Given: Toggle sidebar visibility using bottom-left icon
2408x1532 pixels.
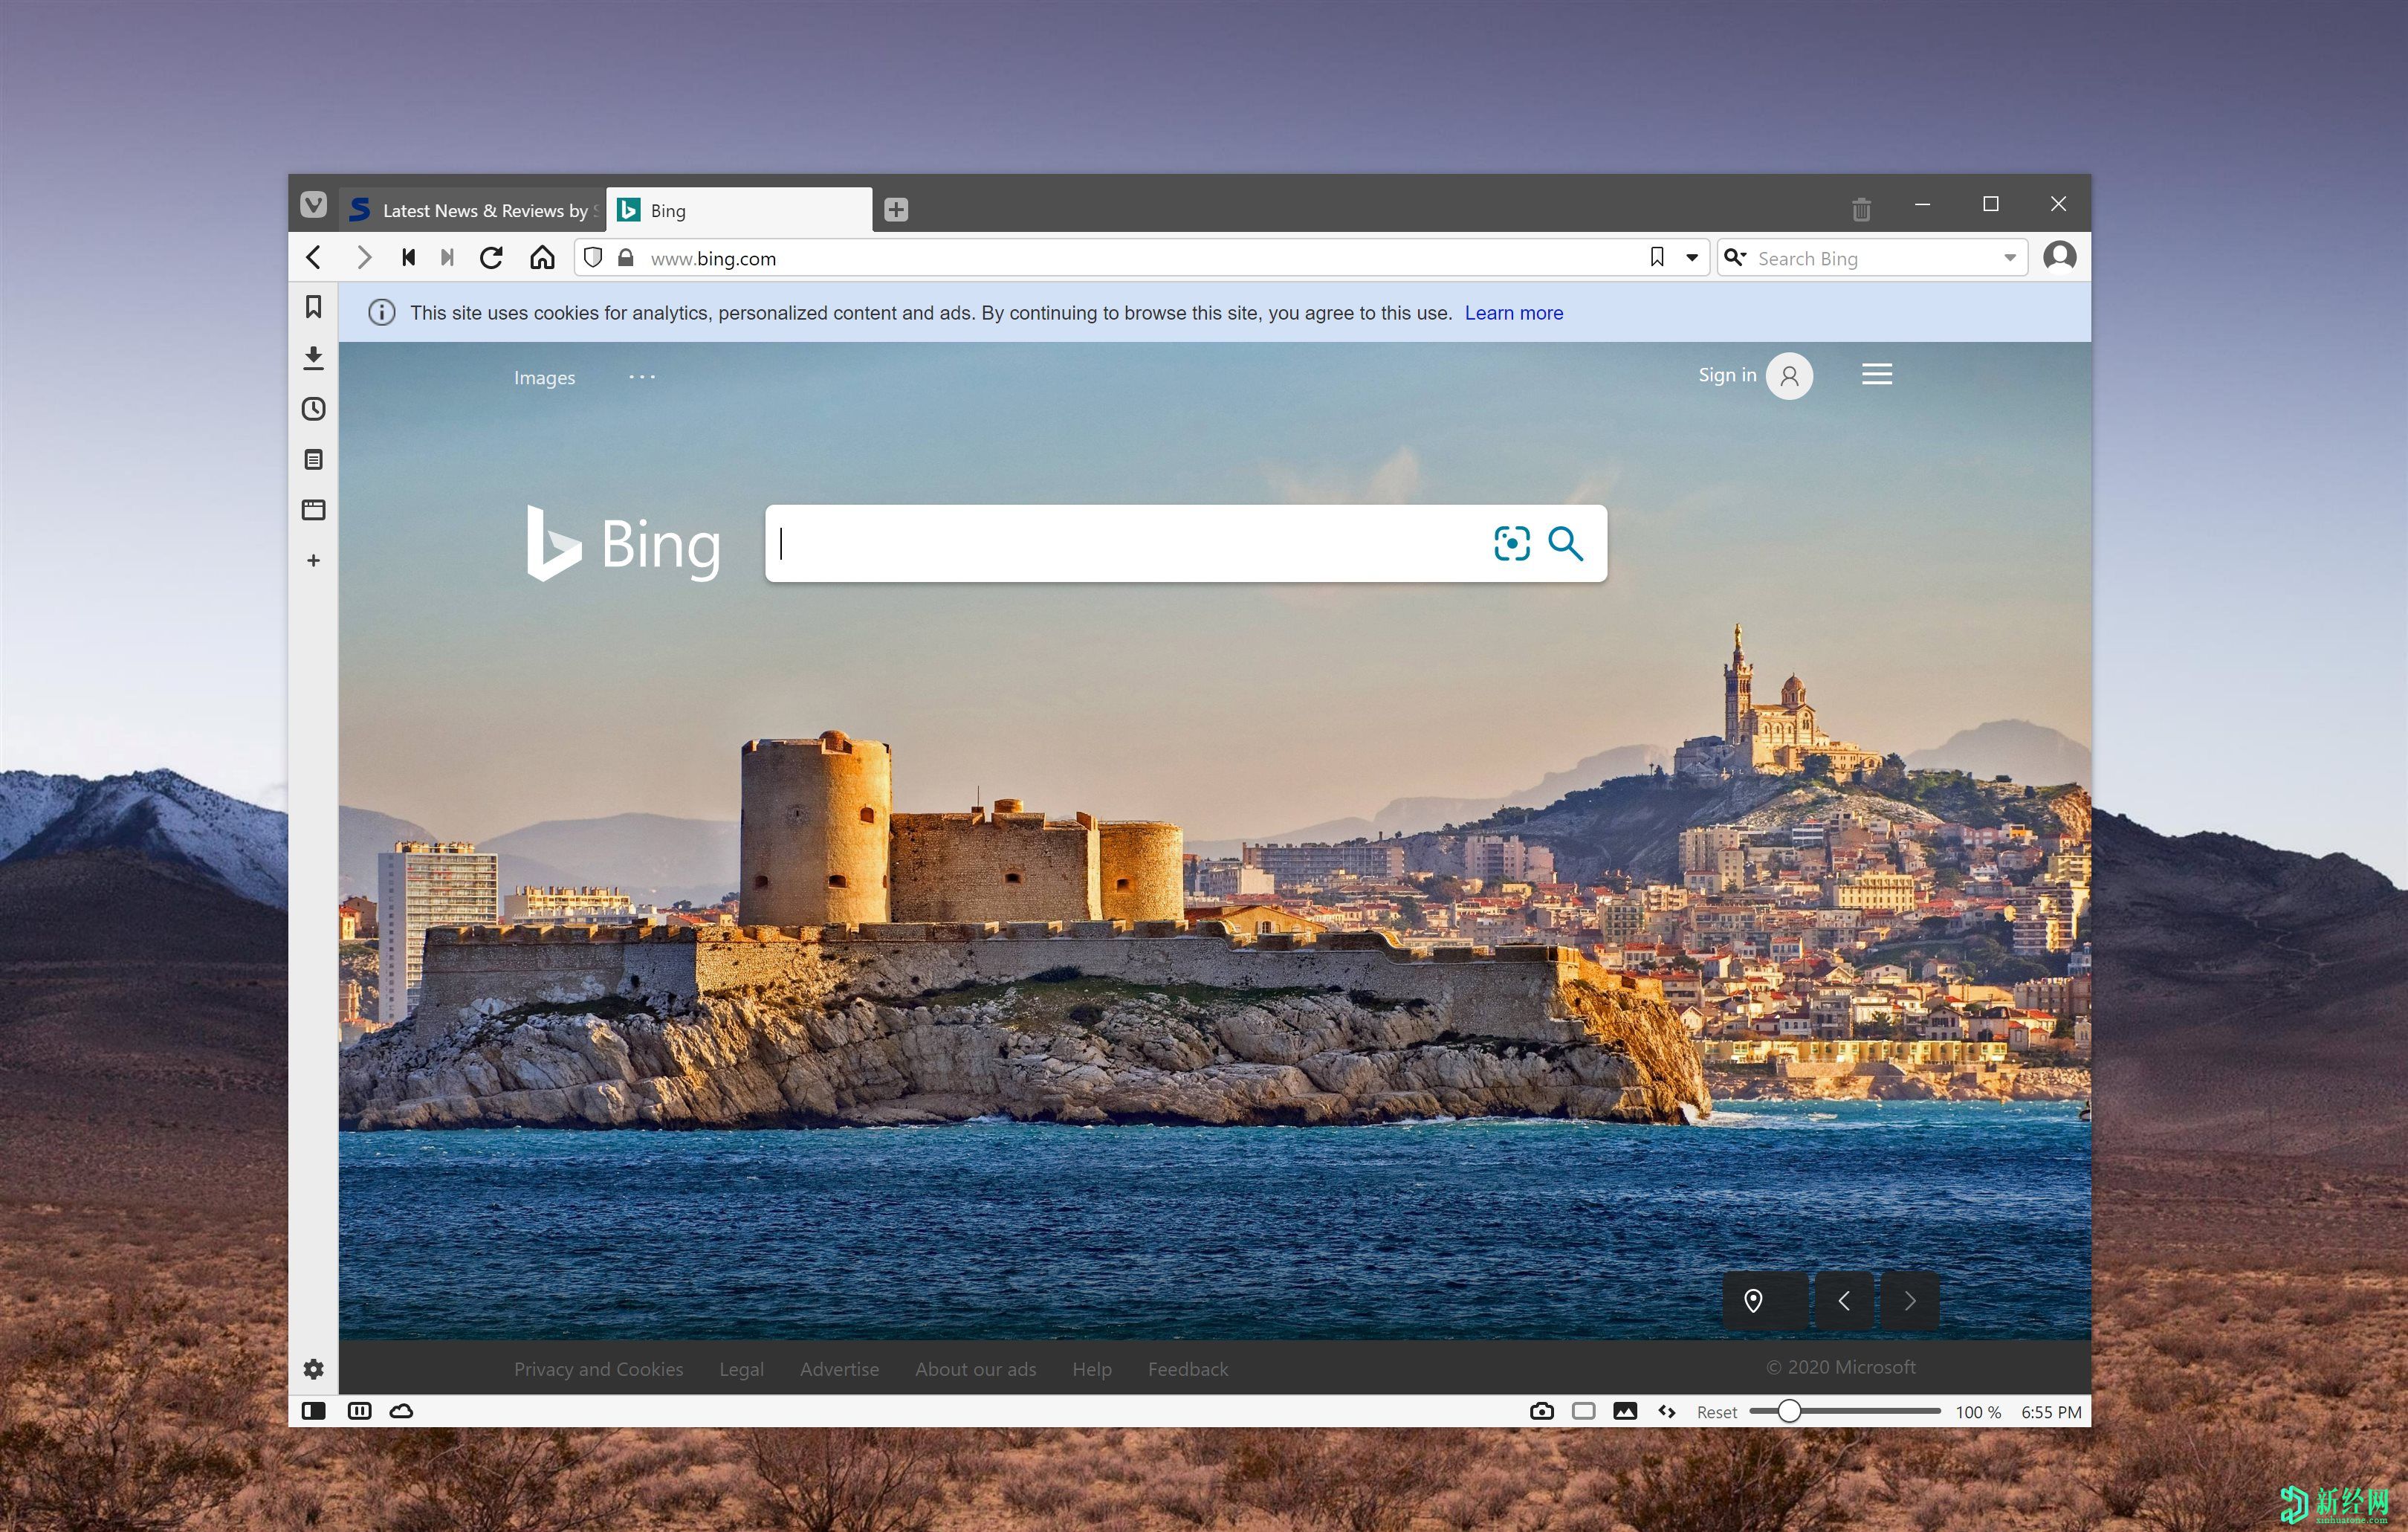Looking at the screenshot, I should (314, 1412).
